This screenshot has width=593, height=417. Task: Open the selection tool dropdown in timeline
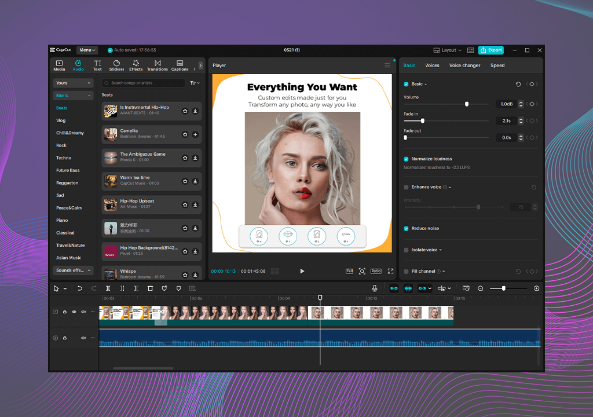pyautogui.click(x=65, y=289)
